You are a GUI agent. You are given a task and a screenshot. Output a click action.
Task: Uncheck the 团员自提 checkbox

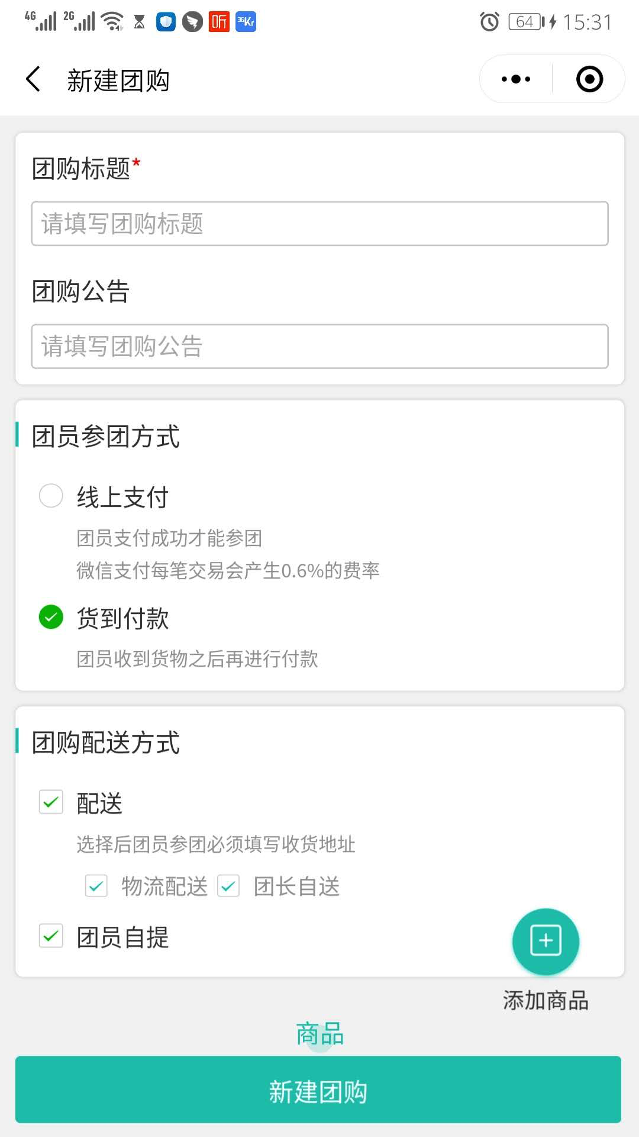(51, 936)
